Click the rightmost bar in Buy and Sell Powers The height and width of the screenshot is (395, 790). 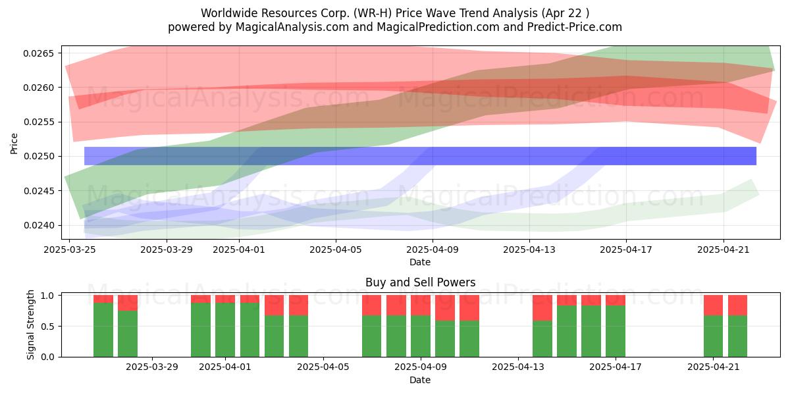coord(737,326)
